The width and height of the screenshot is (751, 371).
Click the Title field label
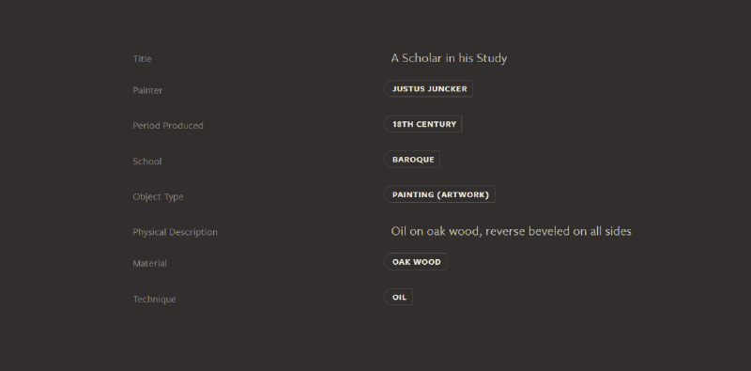[143, 58]
